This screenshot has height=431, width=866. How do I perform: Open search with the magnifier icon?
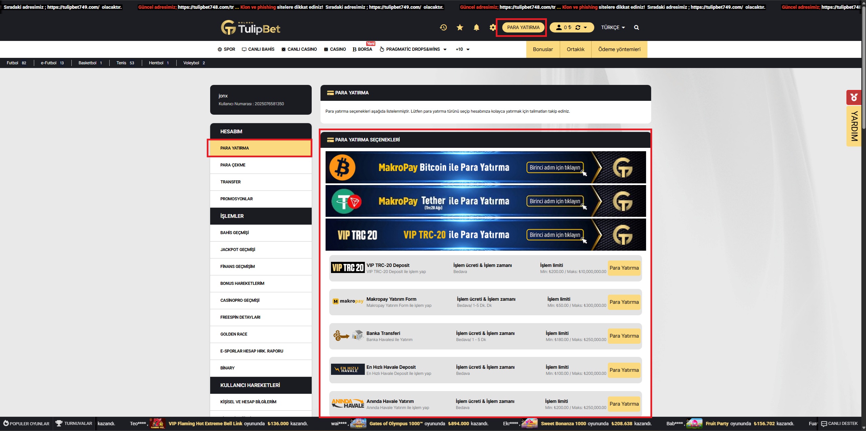[636, 27]
